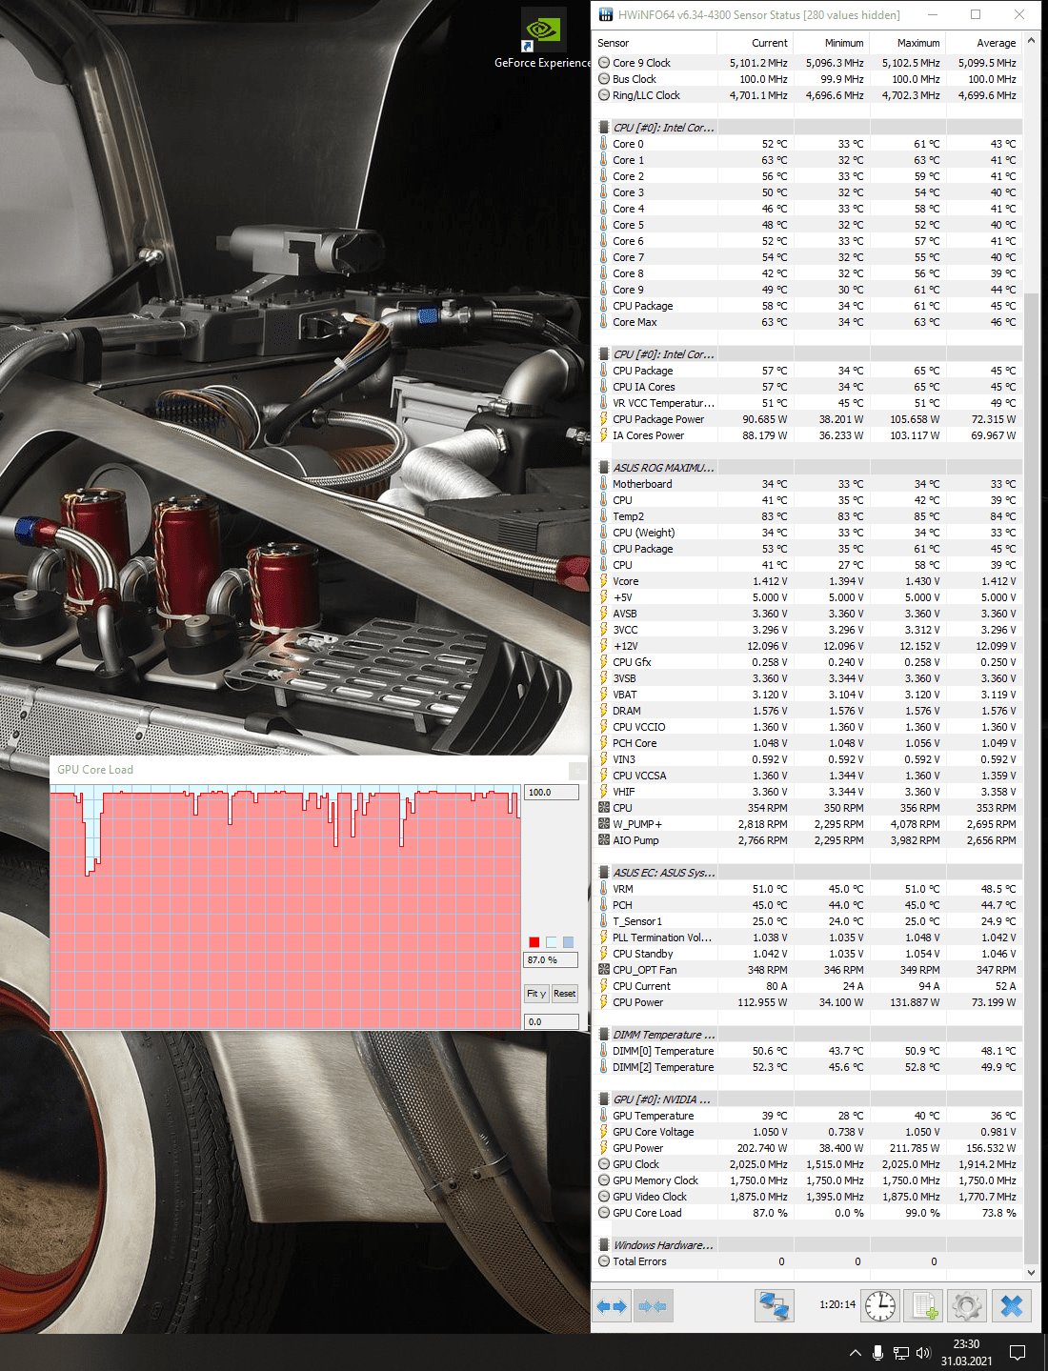Select the GPU Core Load row
The image size is (1048, 1371).
[x=807, y=1213]
